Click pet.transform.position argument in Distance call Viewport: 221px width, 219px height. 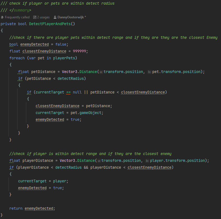click(176, 72)
